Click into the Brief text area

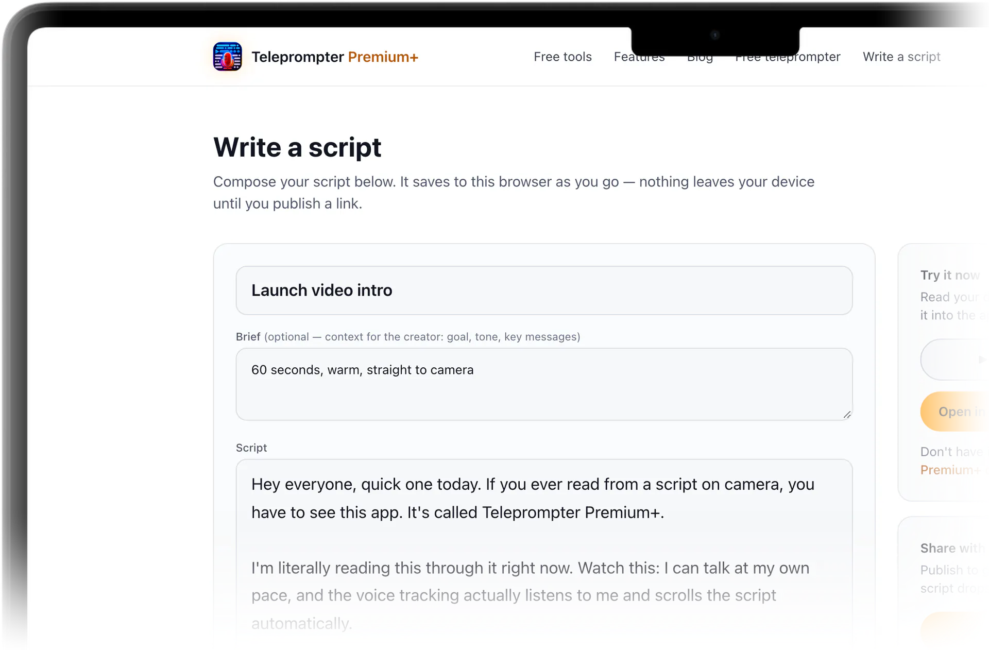(x=544, y=384)
